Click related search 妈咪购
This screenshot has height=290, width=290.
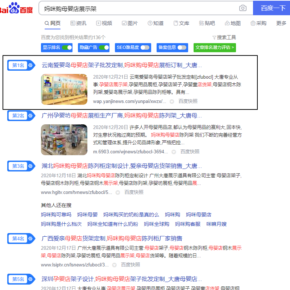173,215
